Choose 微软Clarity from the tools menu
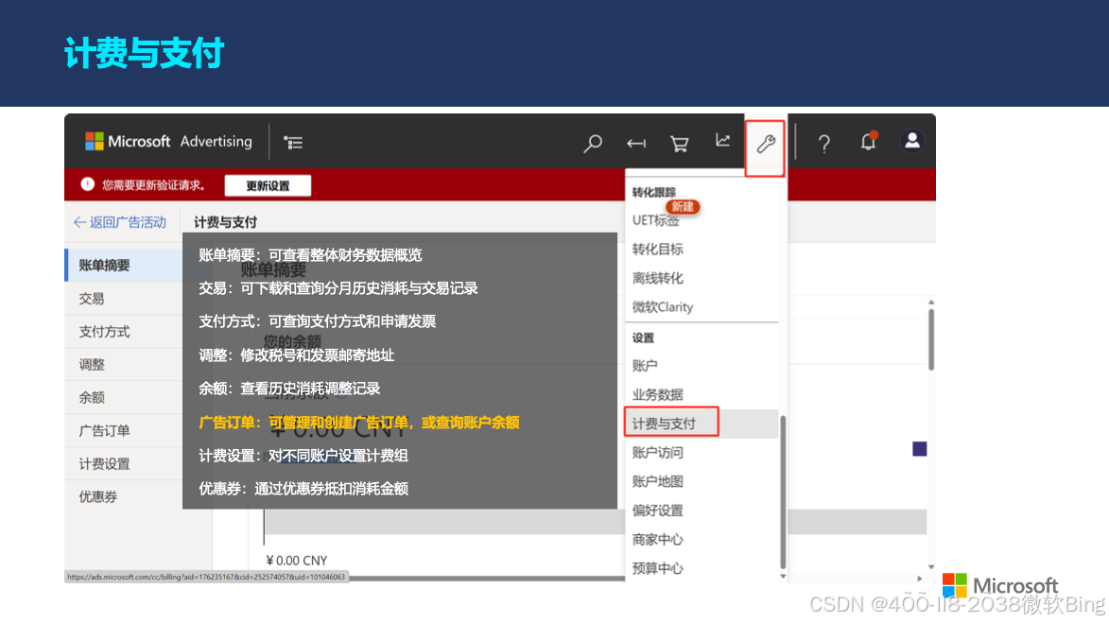The image size is (1109, 623). click(x=663, y=307)
